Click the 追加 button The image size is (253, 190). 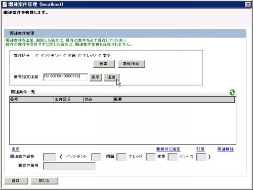111,77
